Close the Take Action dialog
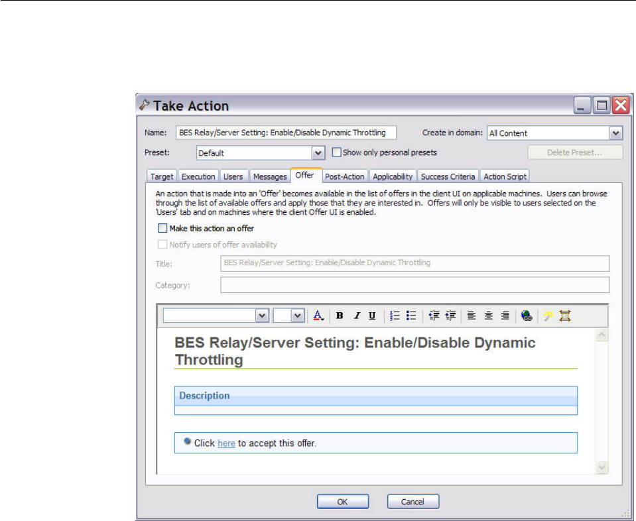The image size is (636, 521). point(621,105)
